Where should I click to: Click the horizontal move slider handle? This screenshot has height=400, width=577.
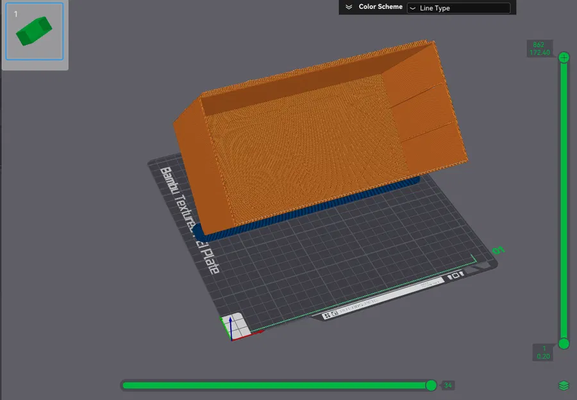click(x=431, y=385)
